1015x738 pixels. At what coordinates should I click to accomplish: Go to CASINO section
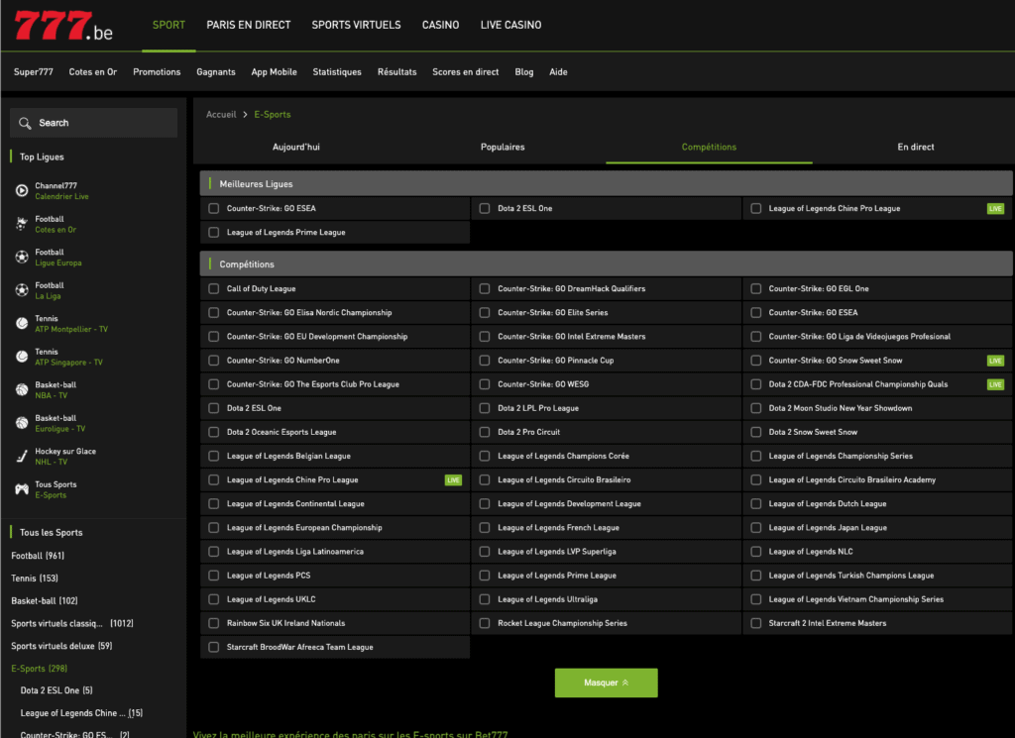(440, 25)
